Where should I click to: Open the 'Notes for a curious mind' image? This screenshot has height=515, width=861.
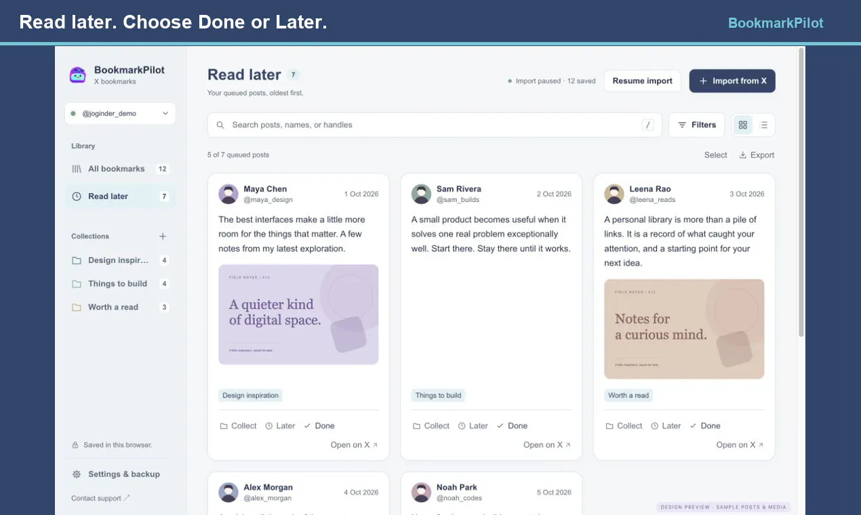[x=684, y=329]
